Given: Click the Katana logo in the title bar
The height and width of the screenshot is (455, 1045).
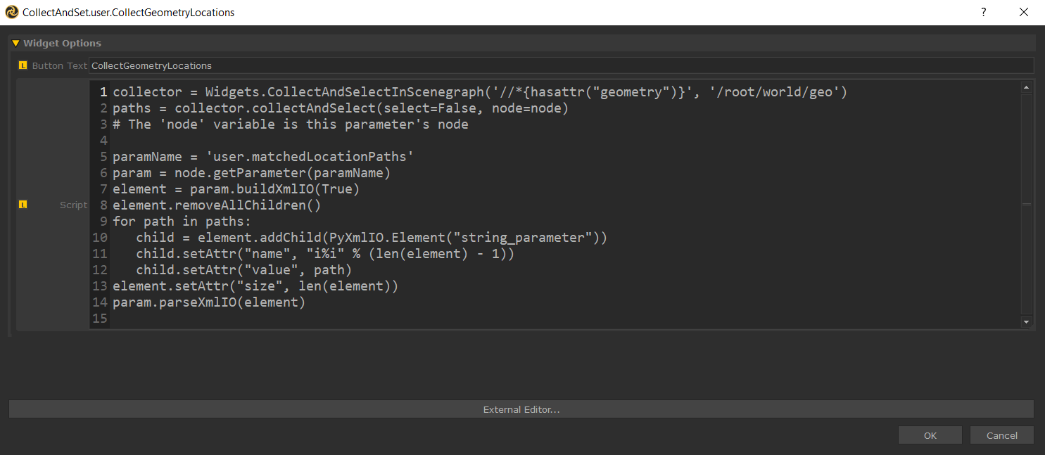Looking at the screenshot, I should click(11, 13).
